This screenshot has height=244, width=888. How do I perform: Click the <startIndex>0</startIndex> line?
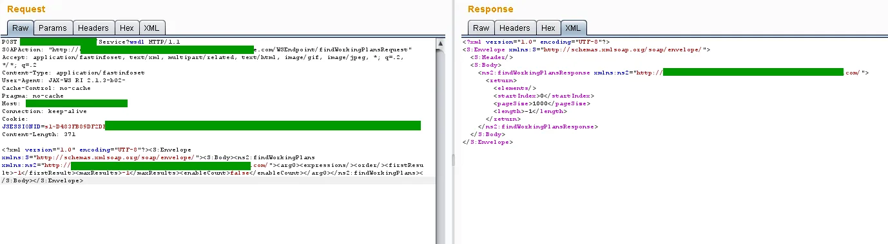(544, 96)
